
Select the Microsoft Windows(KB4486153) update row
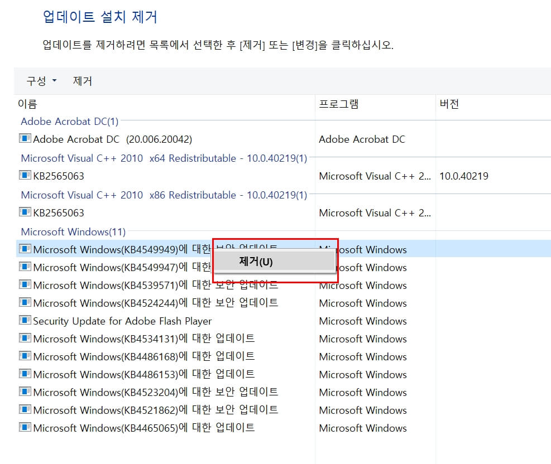[x=143, y=375]
